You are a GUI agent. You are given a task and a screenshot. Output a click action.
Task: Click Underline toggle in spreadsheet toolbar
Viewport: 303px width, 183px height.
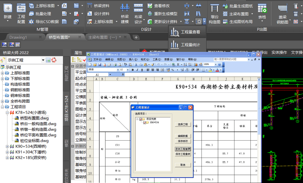[x=142, y=70]
